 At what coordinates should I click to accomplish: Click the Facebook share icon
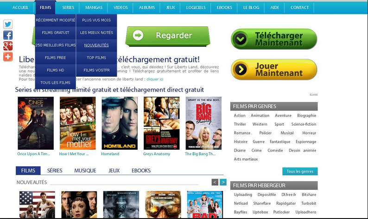pos(8,35)
